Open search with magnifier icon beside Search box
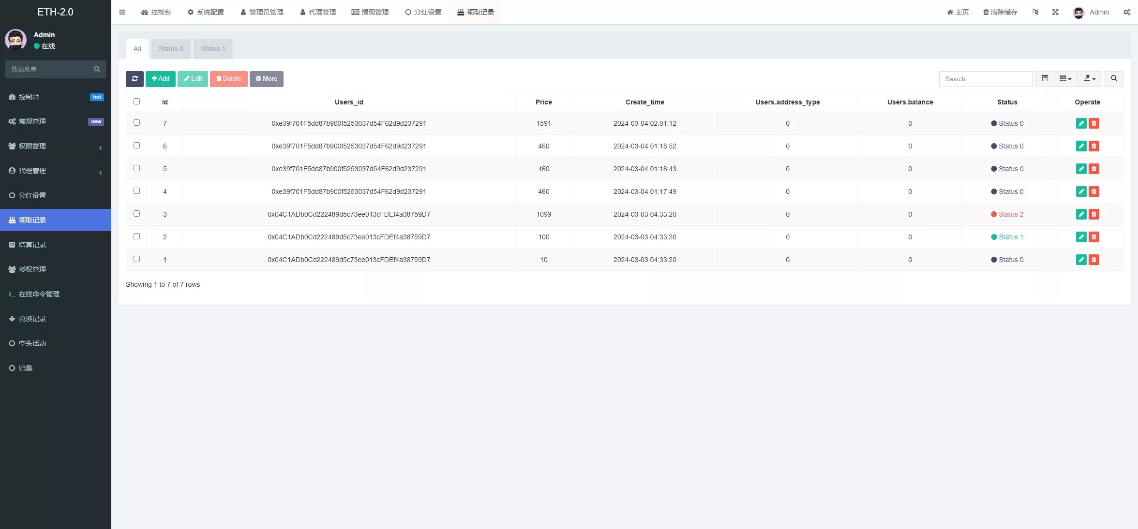The width and height of the screenshot is (1138, 529). click(x=1114, y=79)
